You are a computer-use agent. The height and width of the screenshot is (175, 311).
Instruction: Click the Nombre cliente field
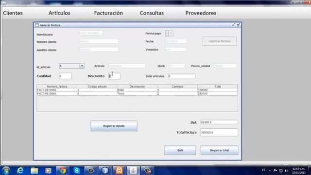tap(99, 41)
